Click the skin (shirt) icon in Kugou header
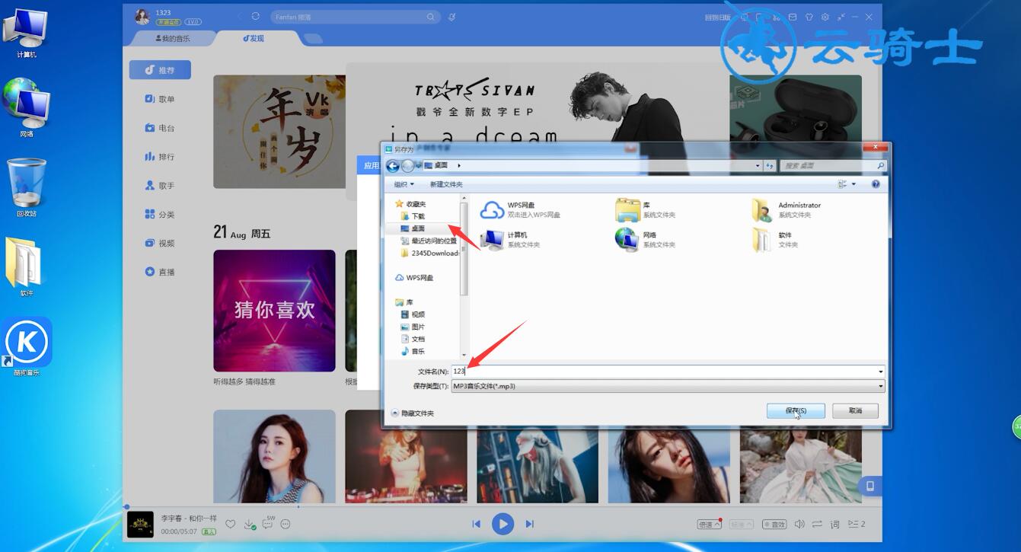Viewport: 1021px width, 552px height. point(809,17)
